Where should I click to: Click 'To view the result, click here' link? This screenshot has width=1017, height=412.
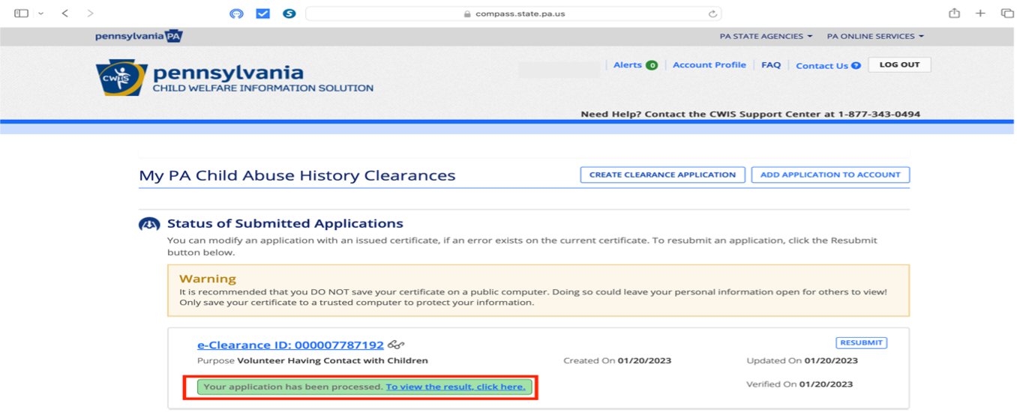pos(455,387)
